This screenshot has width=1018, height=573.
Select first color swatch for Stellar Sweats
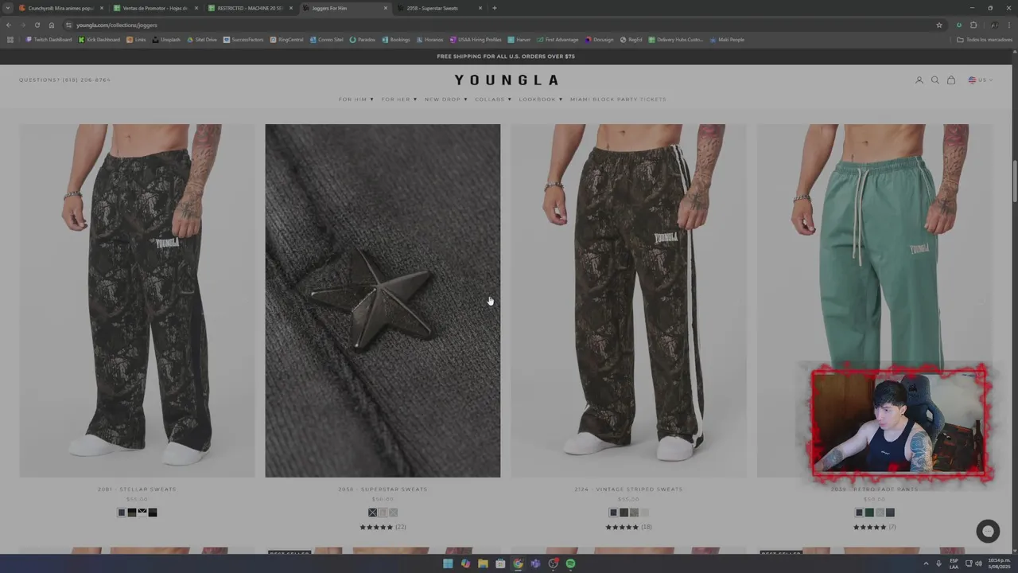[x=122, y=513]
